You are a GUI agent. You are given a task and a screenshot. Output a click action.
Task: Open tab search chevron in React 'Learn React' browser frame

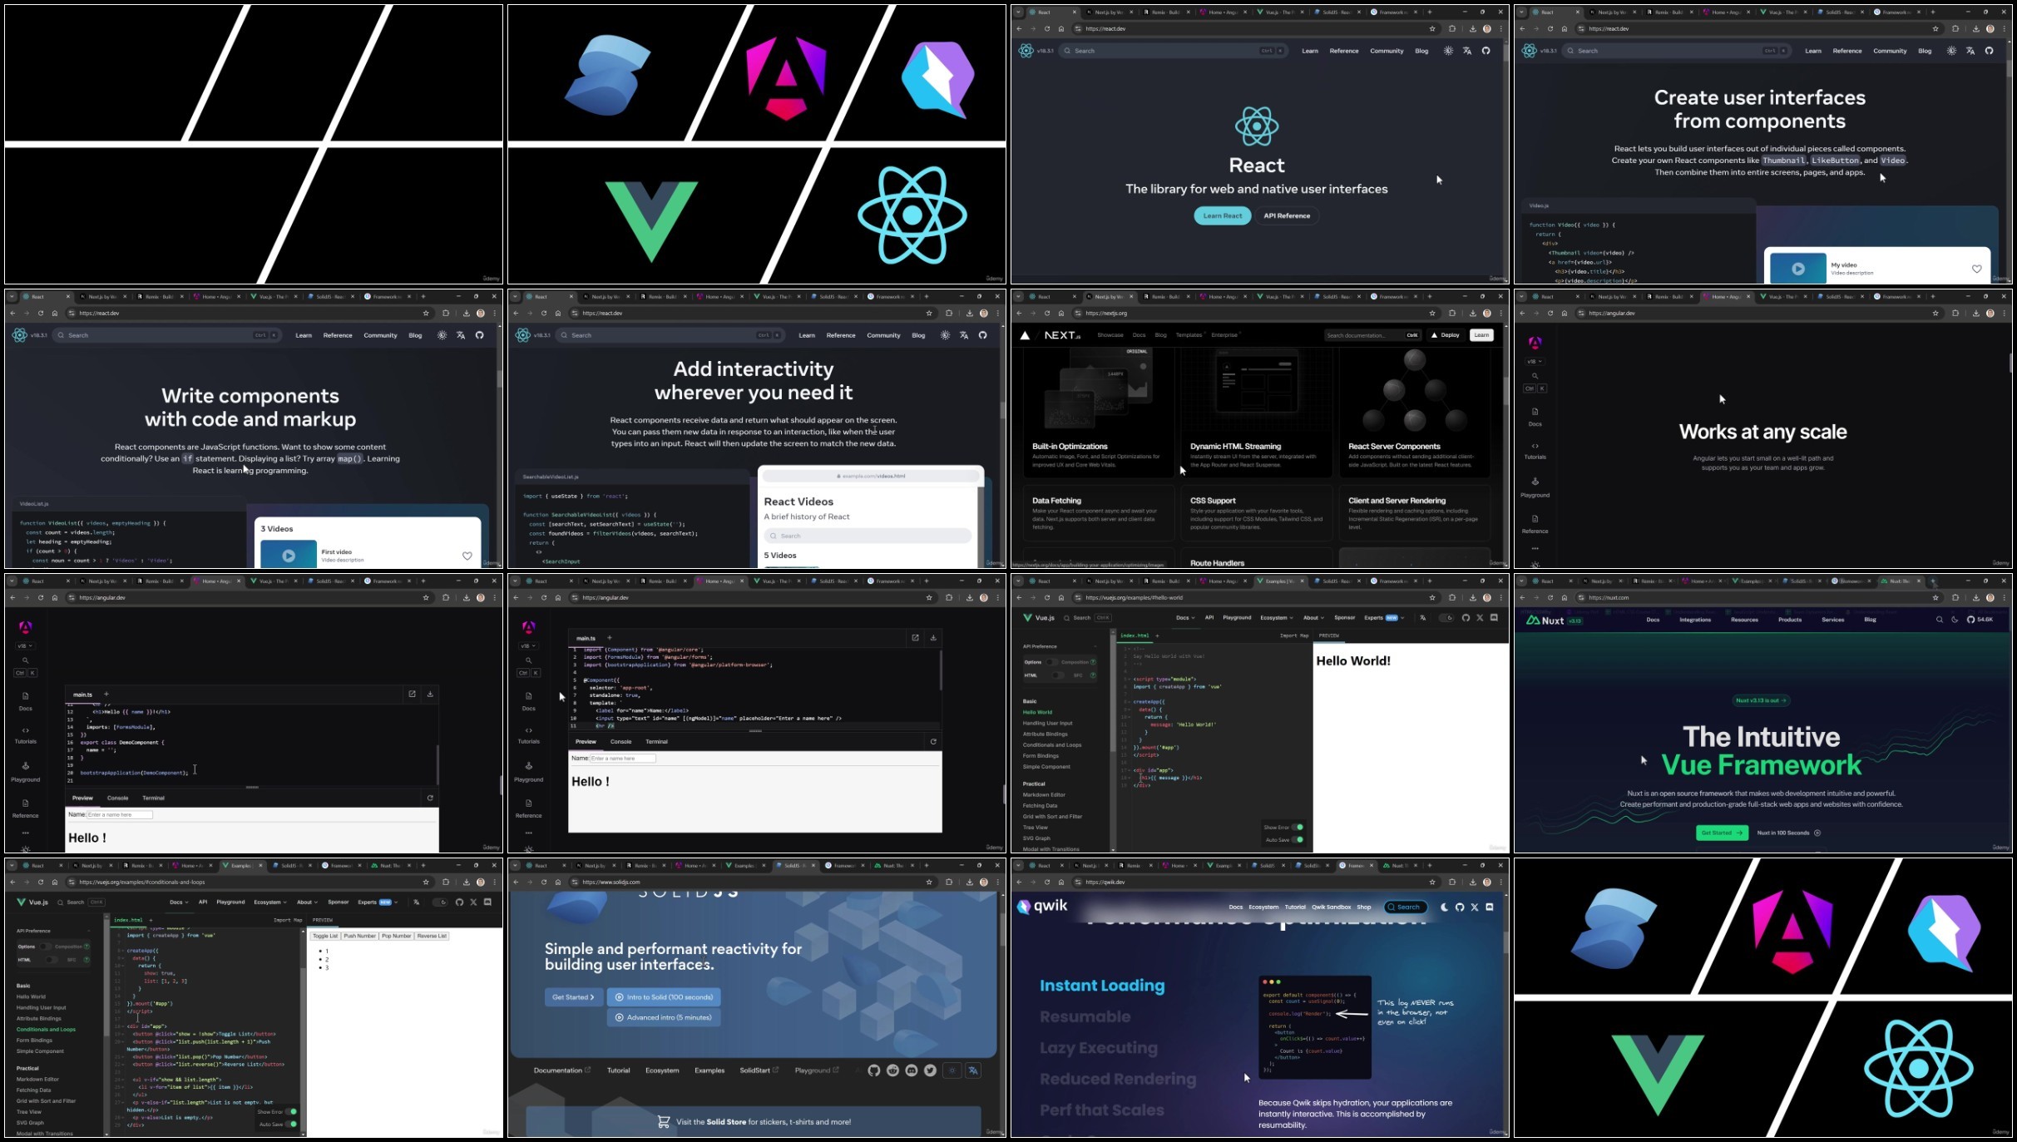[x=1018, y=12]
